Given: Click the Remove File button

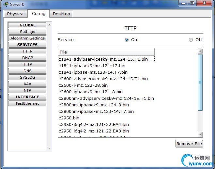Looking at the screenshot, I should [189, 144].
